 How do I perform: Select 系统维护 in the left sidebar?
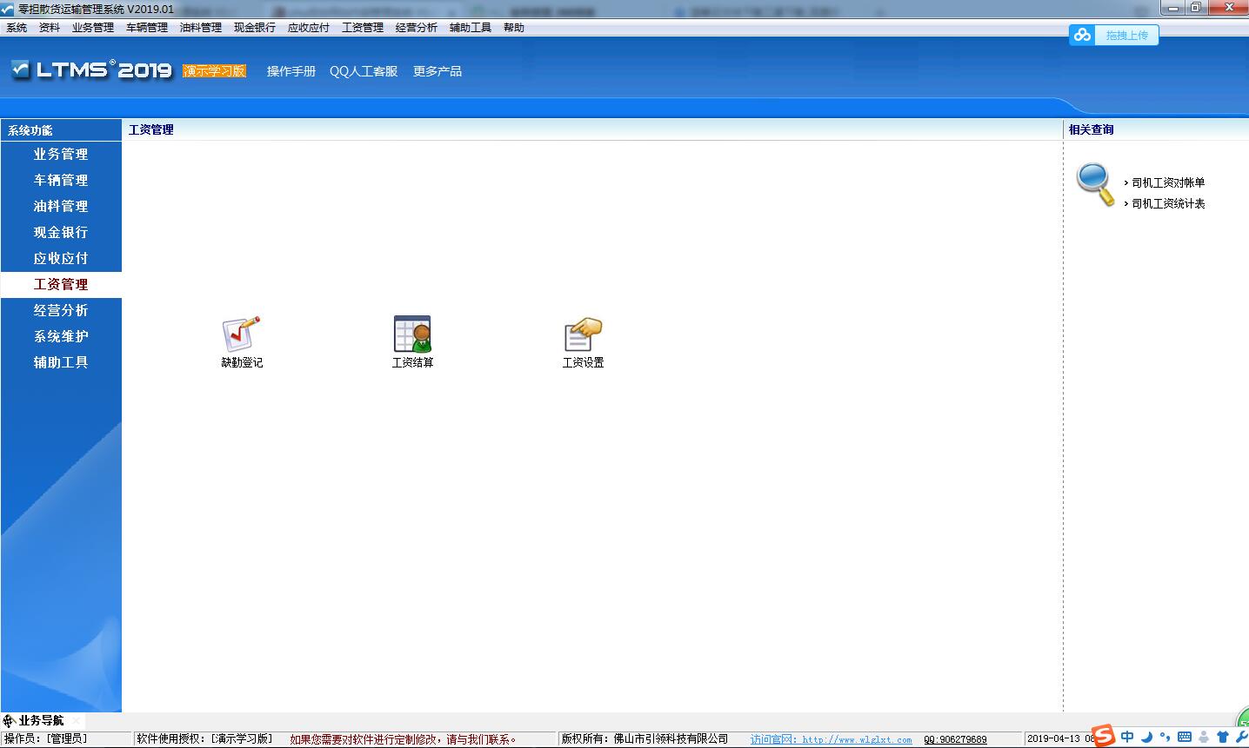pyautogui.click(x=61, y=336)
